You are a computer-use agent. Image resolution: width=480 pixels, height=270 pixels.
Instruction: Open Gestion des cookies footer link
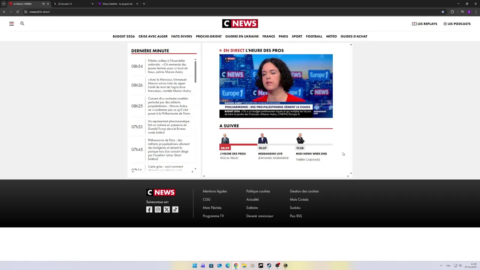(304, 191)
